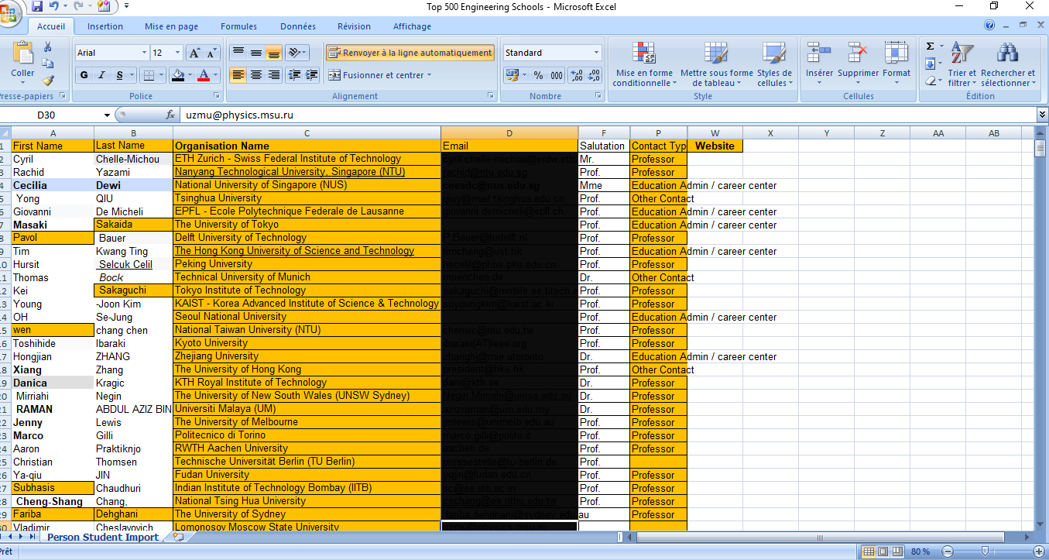
Task: Open font size 12 dropdown
Action: pos(178,53)
